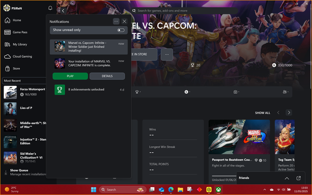Click the game search field
The height and width of the screenshot is (195, 312).
click(x=184, y=11)
